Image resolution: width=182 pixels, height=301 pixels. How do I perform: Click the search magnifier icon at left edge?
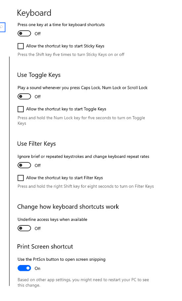point(2,27)
